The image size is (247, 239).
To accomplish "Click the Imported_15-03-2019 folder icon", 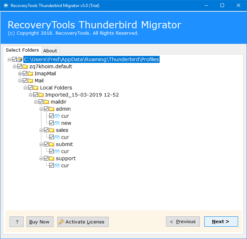I will 41,95.
